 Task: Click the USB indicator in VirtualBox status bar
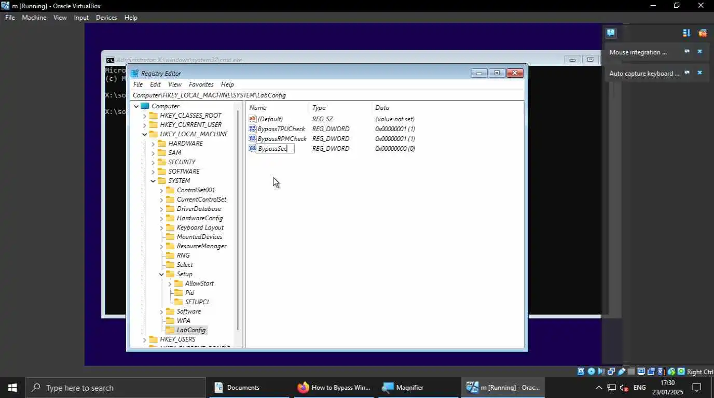point(621,372)
